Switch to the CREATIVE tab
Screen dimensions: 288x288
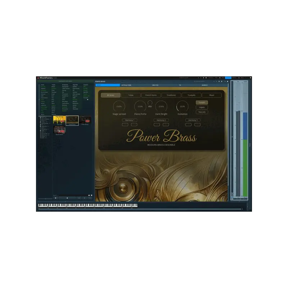click(155, 85)
